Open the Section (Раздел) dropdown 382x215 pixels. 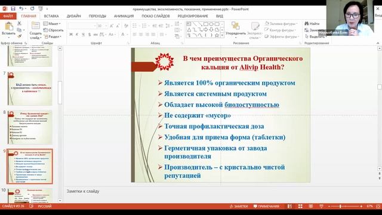tap(53, 36)
